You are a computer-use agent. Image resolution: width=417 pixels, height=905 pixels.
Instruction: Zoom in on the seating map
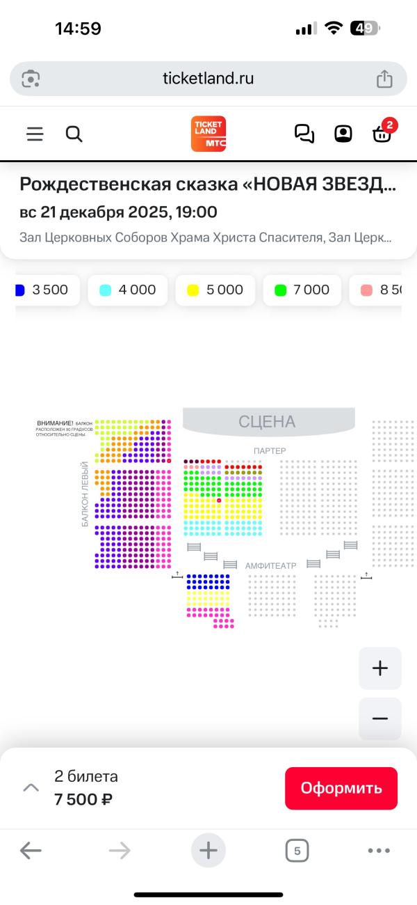(380, 668)
